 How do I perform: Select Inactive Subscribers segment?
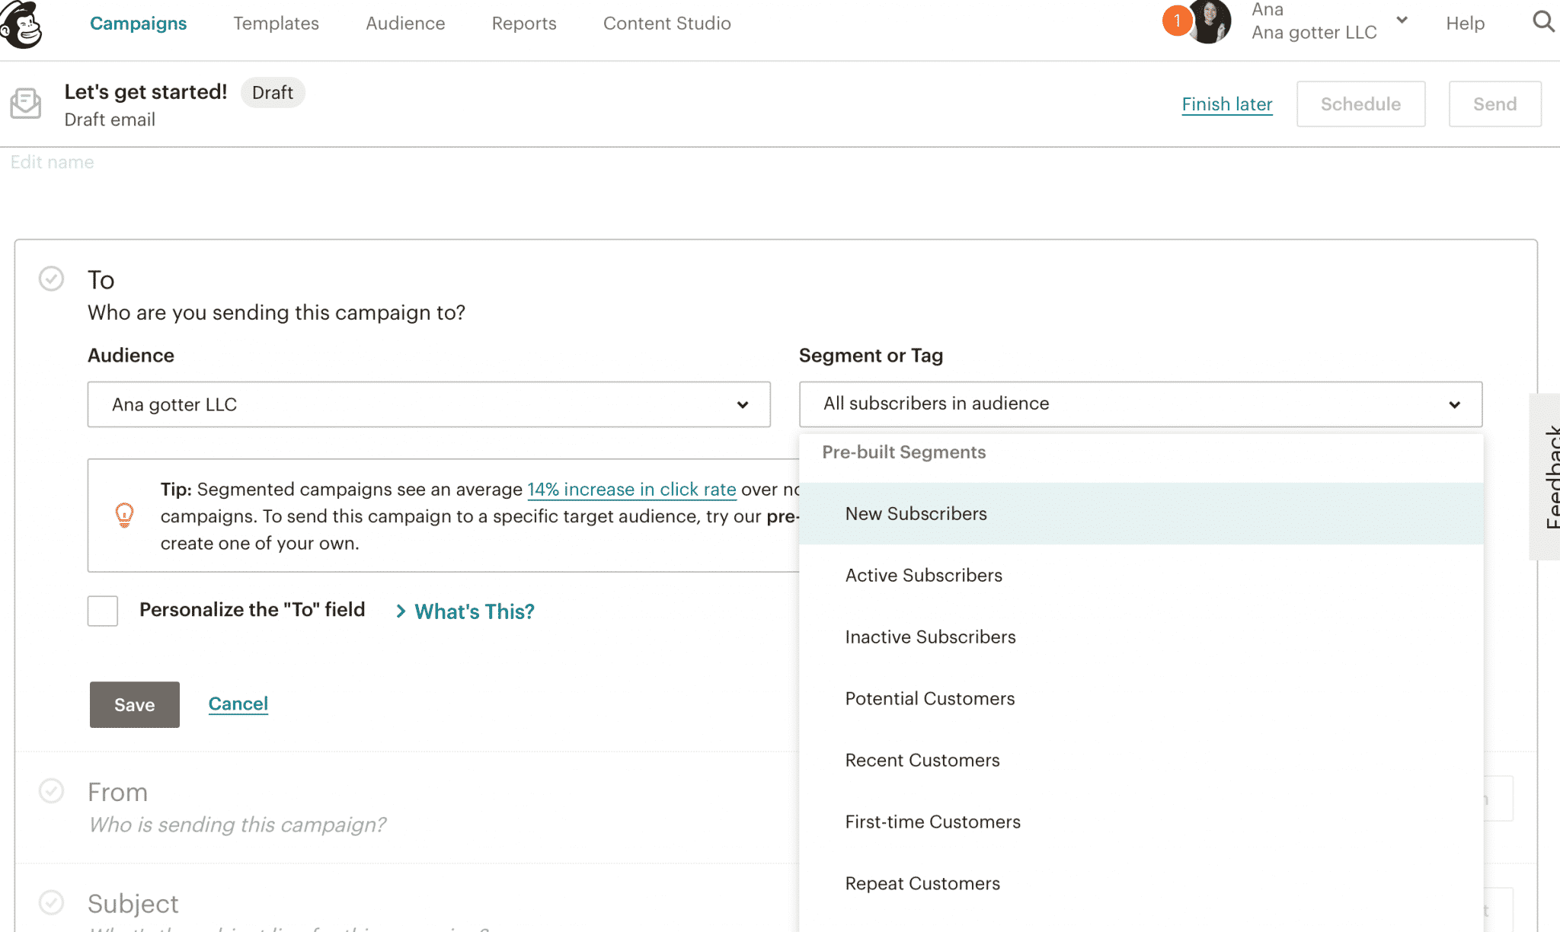tap(1141, 637)
